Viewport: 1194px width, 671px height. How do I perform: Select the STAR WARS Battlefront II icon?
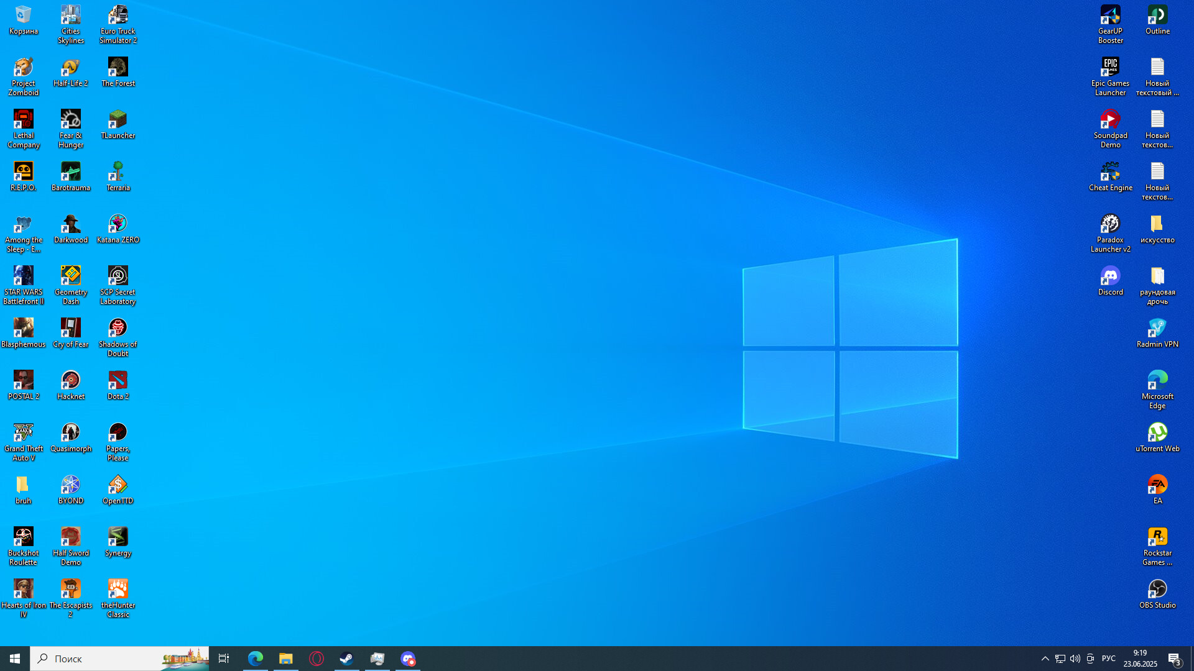click(24, 286)
